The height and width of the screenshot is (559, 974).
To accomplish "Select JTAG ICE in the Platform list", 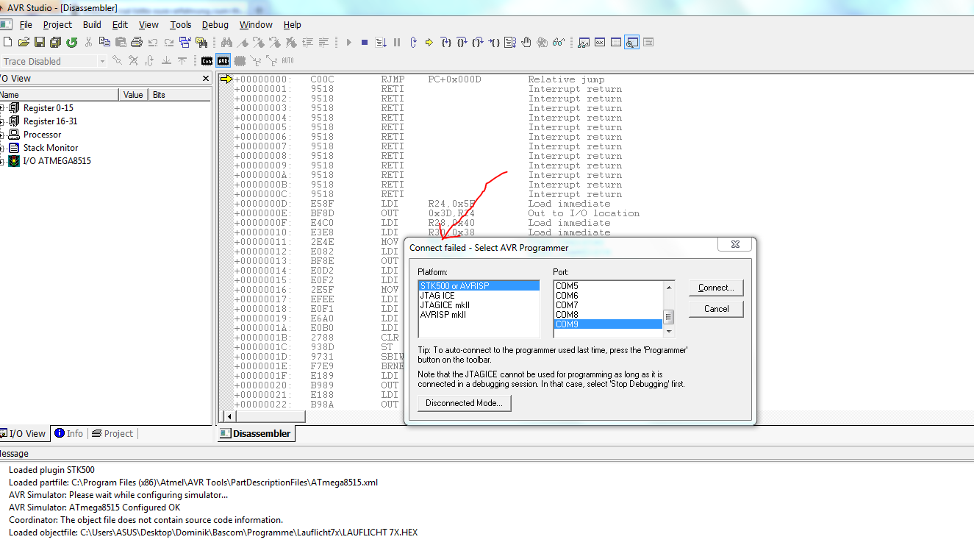I will coord(479,296).
